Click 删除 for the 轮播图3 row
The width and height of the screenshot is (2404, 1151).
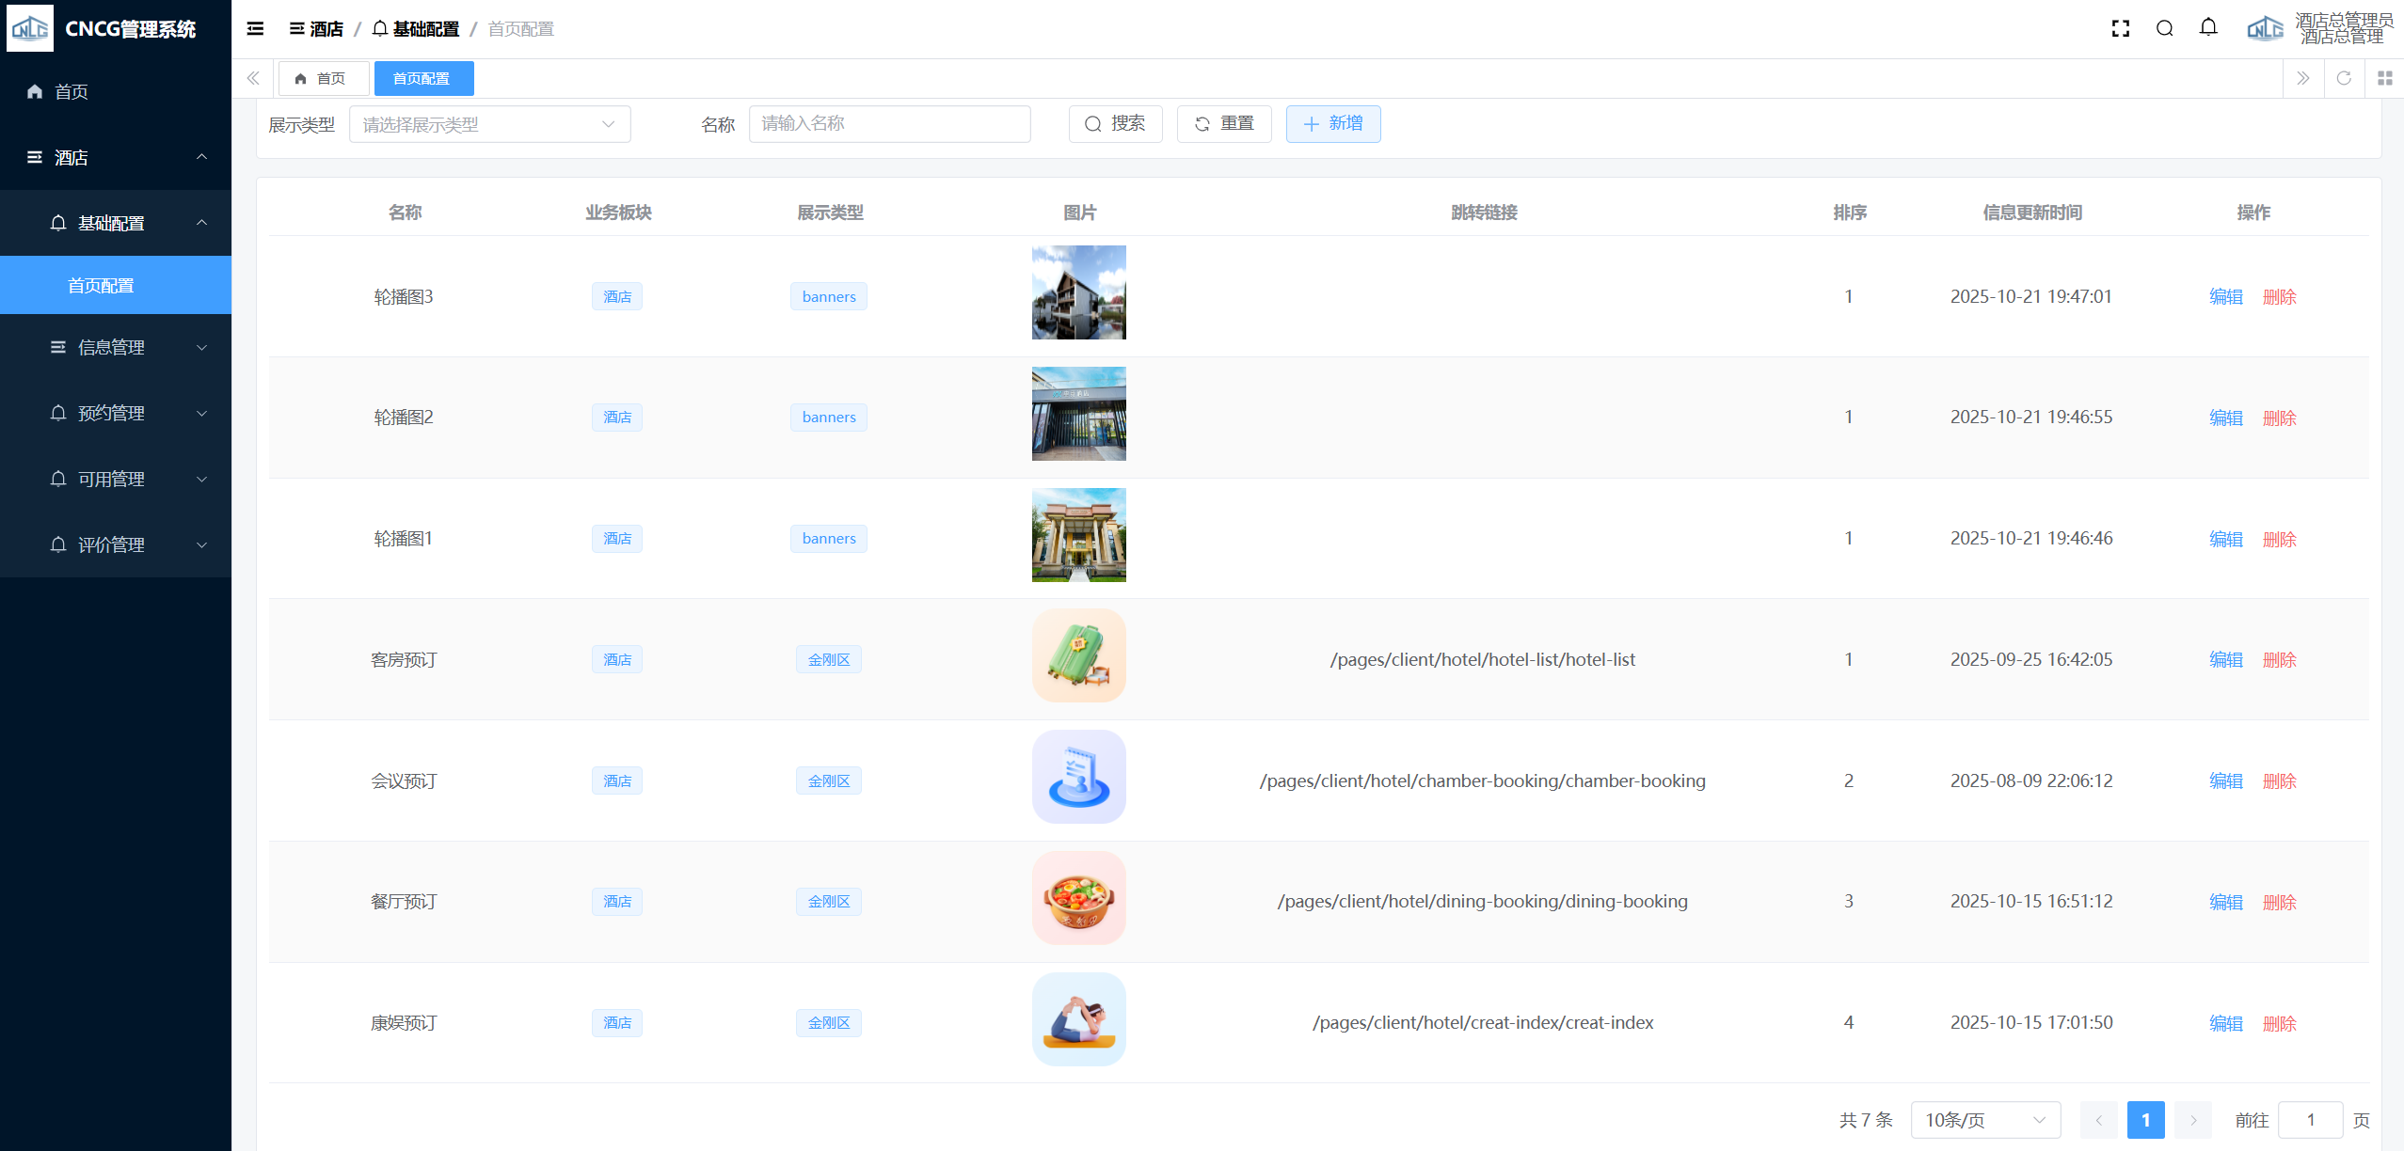point(2279,297)
